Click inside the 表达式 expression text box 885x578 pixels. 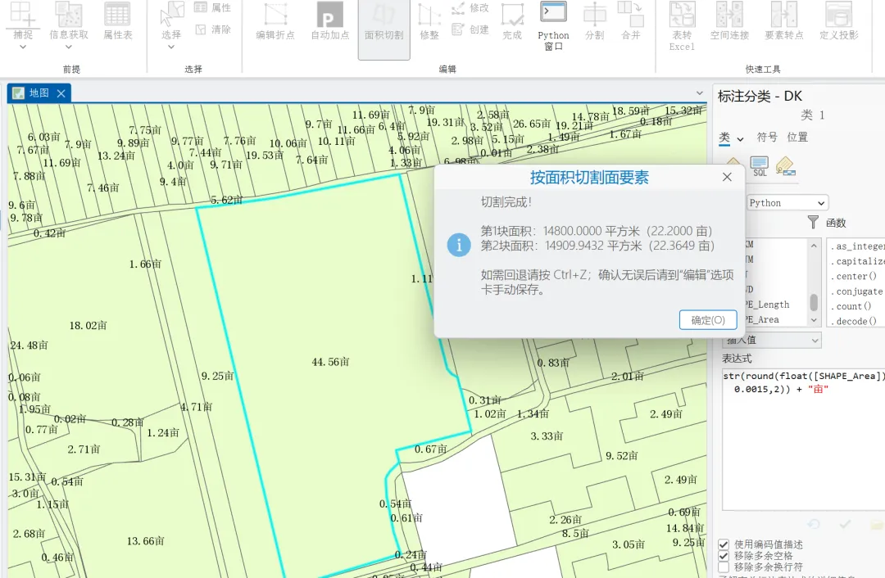802,440
